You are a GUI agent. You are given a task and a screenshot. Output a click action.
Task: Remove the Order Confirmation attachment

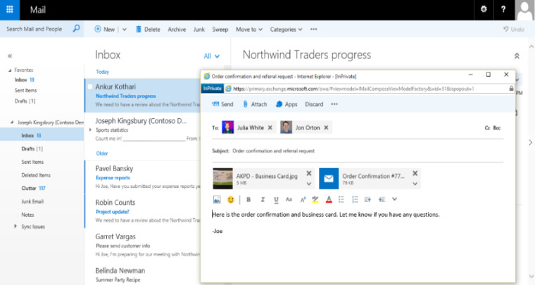click(415, 173)
